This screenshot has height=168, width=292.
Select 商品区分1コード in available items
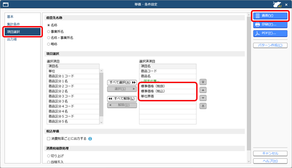[x=73, y=76]
